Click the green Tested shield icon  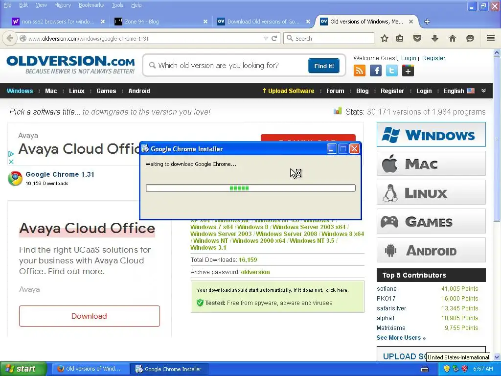(x=200, y=303)
